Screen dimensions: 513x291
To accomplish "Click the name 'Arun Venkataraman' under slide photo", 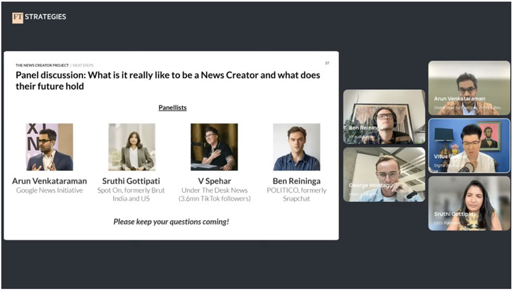I will pos(49,181).
